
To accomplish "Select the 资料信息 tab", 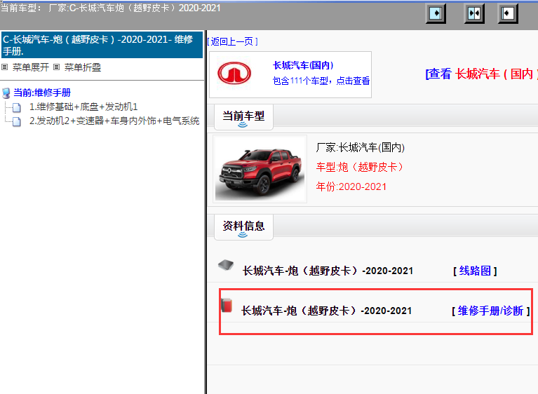I will pyautogui.click(x=243, y=227).
